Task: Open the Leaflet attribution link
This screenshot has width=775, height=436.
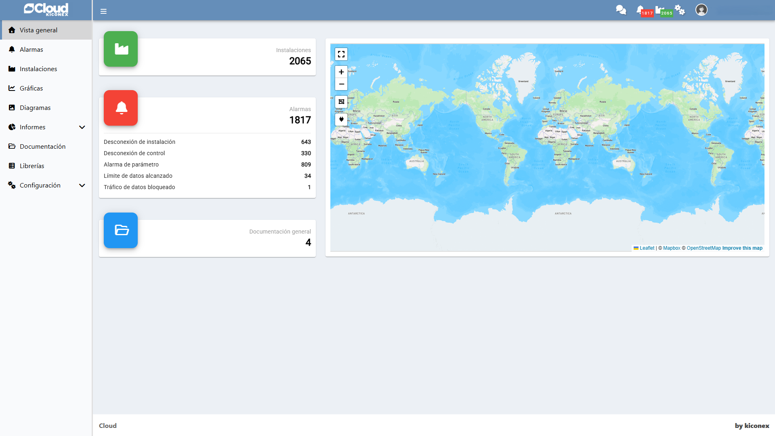Action: (644, 248)
